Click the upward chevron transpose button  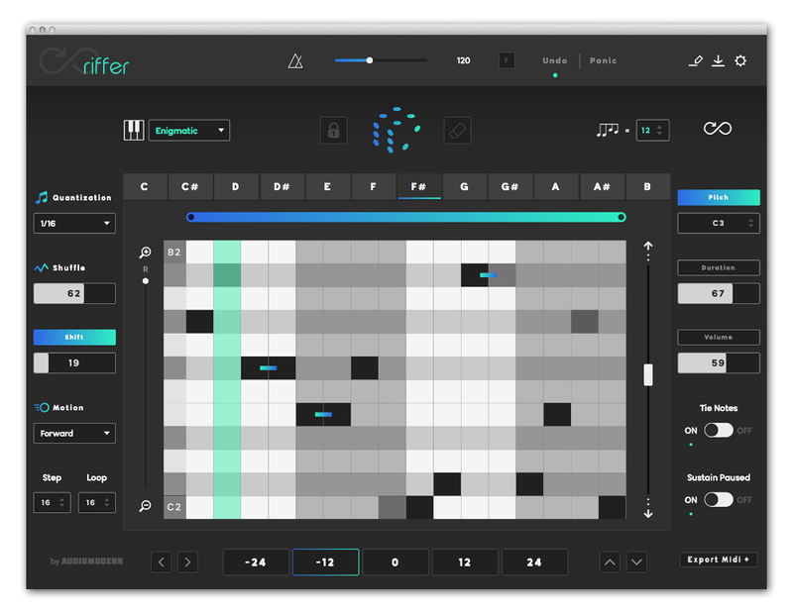[610, 562]
